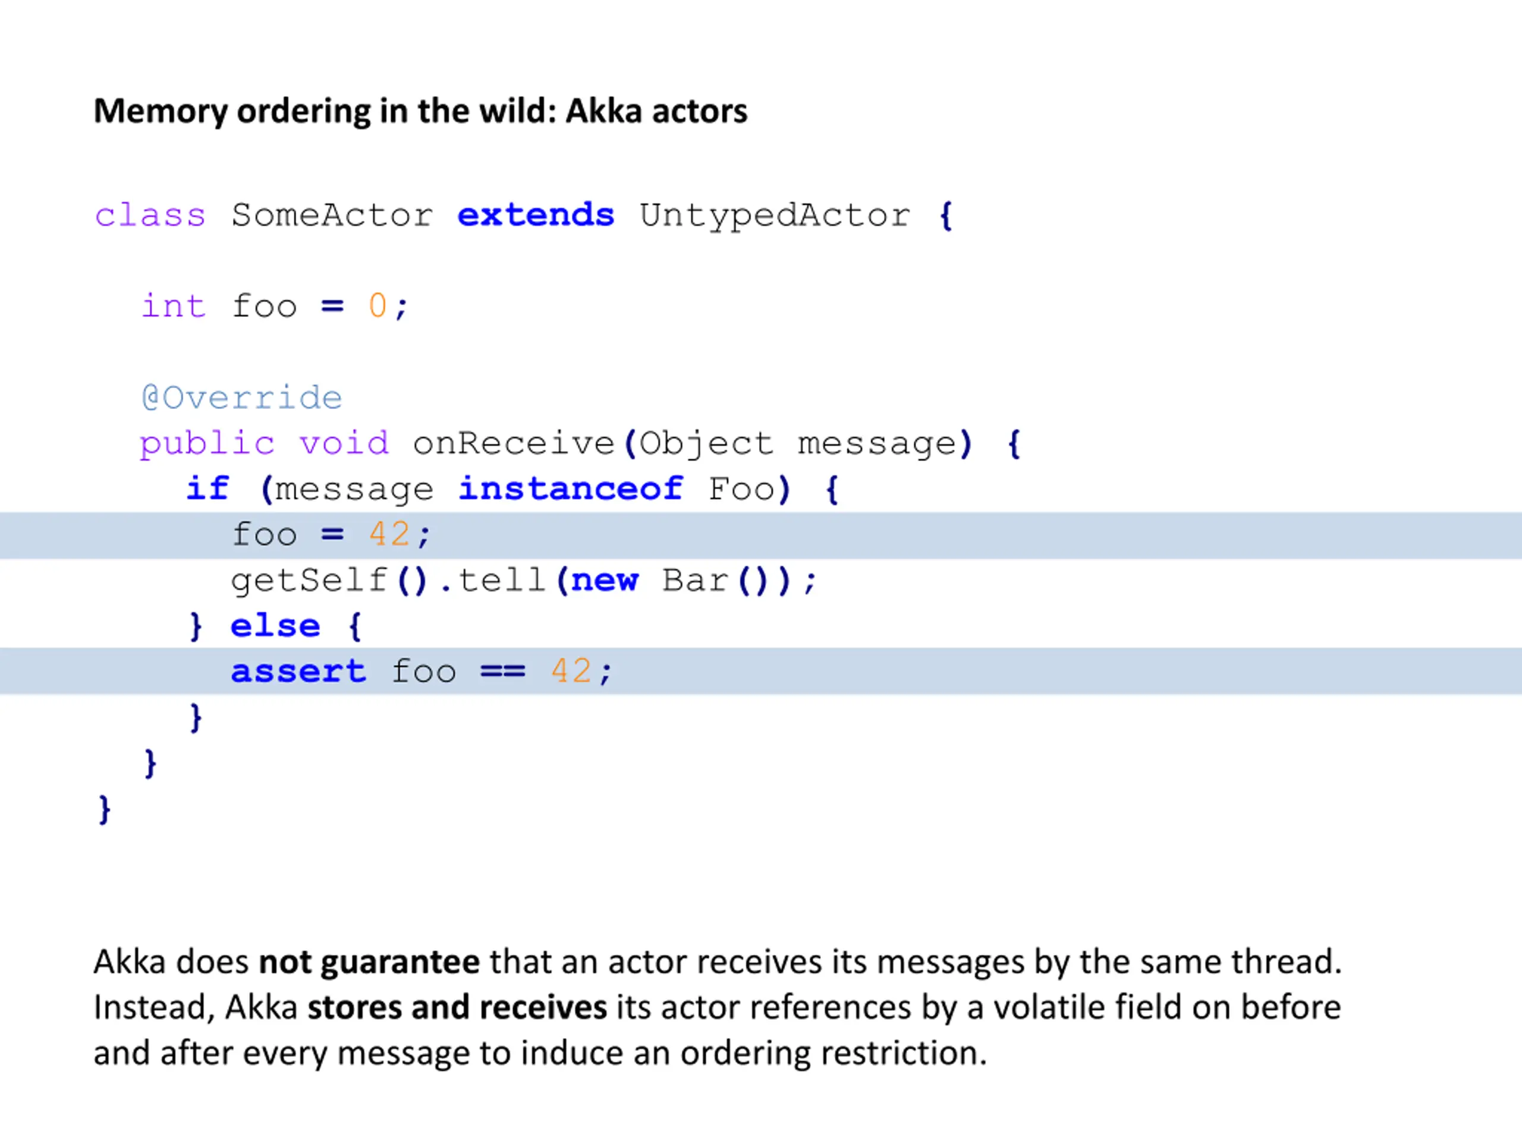Click the 'instanceof' keyword
1522x1141 pixels.
click(x=570, y=489)
